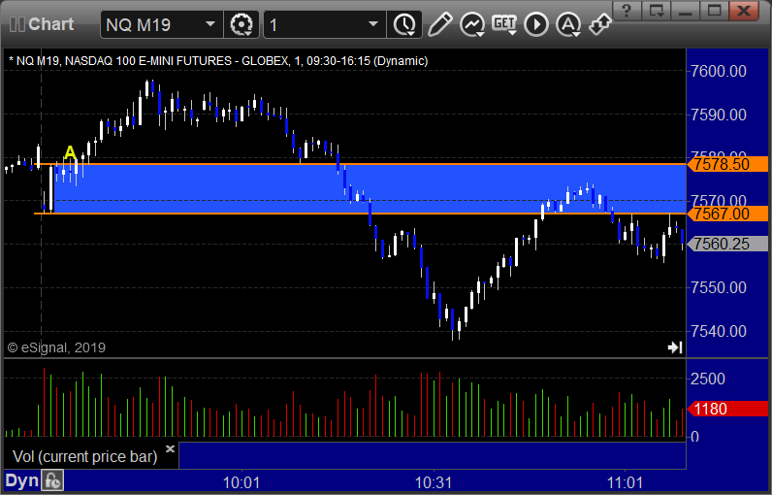Select the yellow A alert marker on chart
The width and height of the screenshot is (772, 495).
(x=71, y=152)
